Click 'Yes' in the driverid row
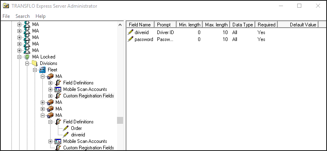Image resolution: width=327 pixels, height=151 pixels. point(261,32)
